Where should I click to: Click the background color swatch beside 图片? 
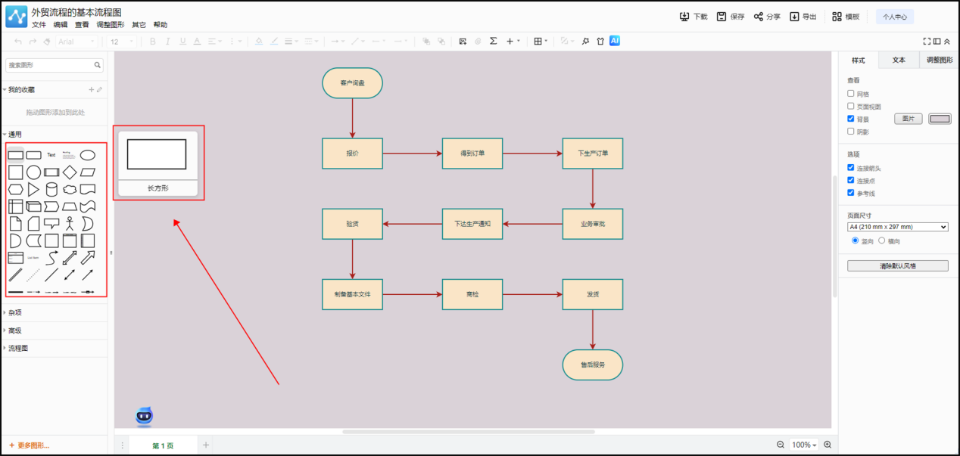point(940,119)
